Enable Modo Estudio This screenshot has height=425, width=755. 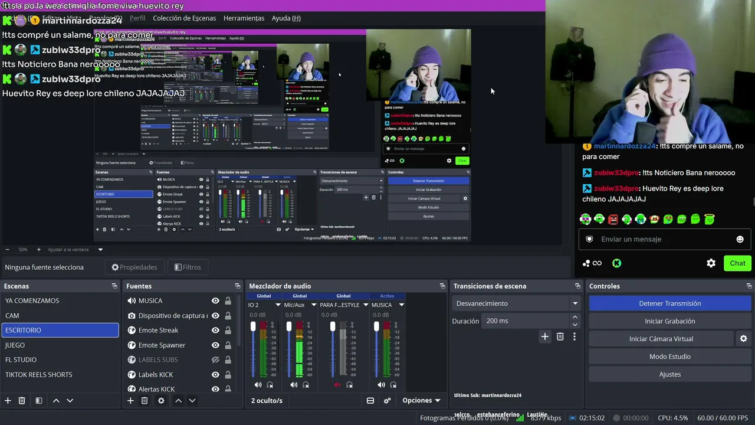pyautogui.click(x=669, y=357)
